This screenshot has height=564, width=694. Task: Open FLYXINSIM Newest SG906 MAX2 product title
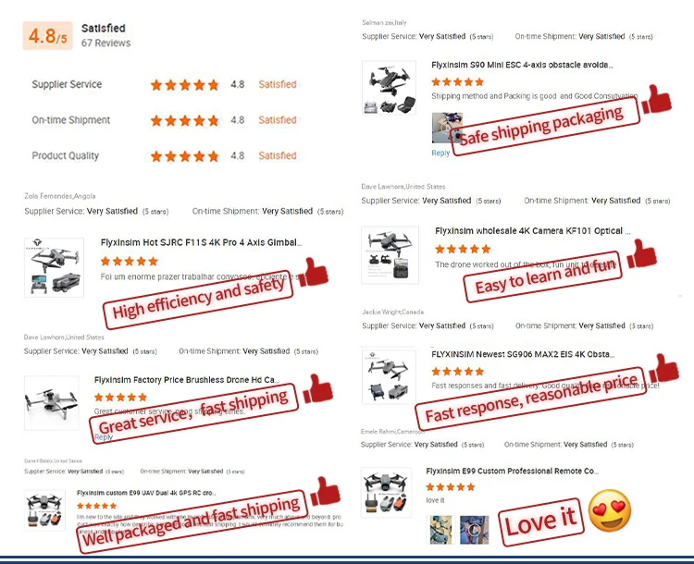(x=523, y=354)
